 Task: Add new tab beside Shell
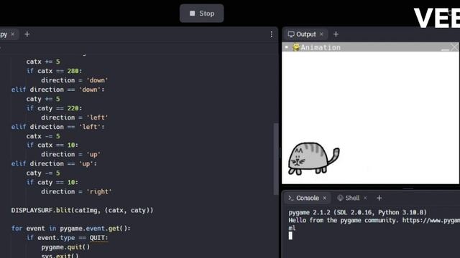379,198
